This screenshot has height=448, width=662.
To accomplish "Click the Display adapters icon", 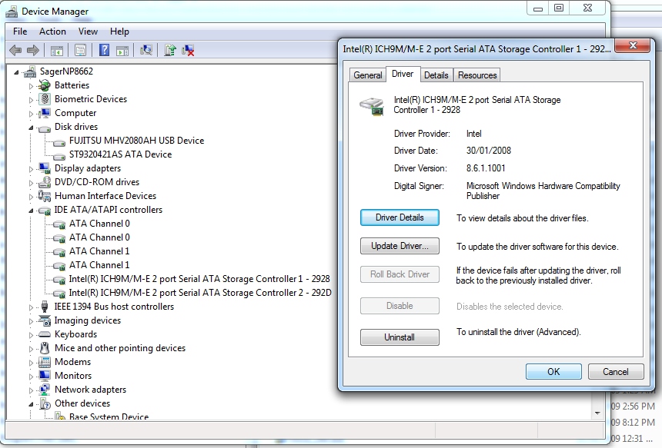I will click(45, 168).
